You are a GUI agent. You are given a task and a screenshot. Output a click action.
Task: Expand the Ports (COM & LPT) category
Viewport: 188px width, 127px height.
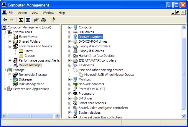(70, 89)
